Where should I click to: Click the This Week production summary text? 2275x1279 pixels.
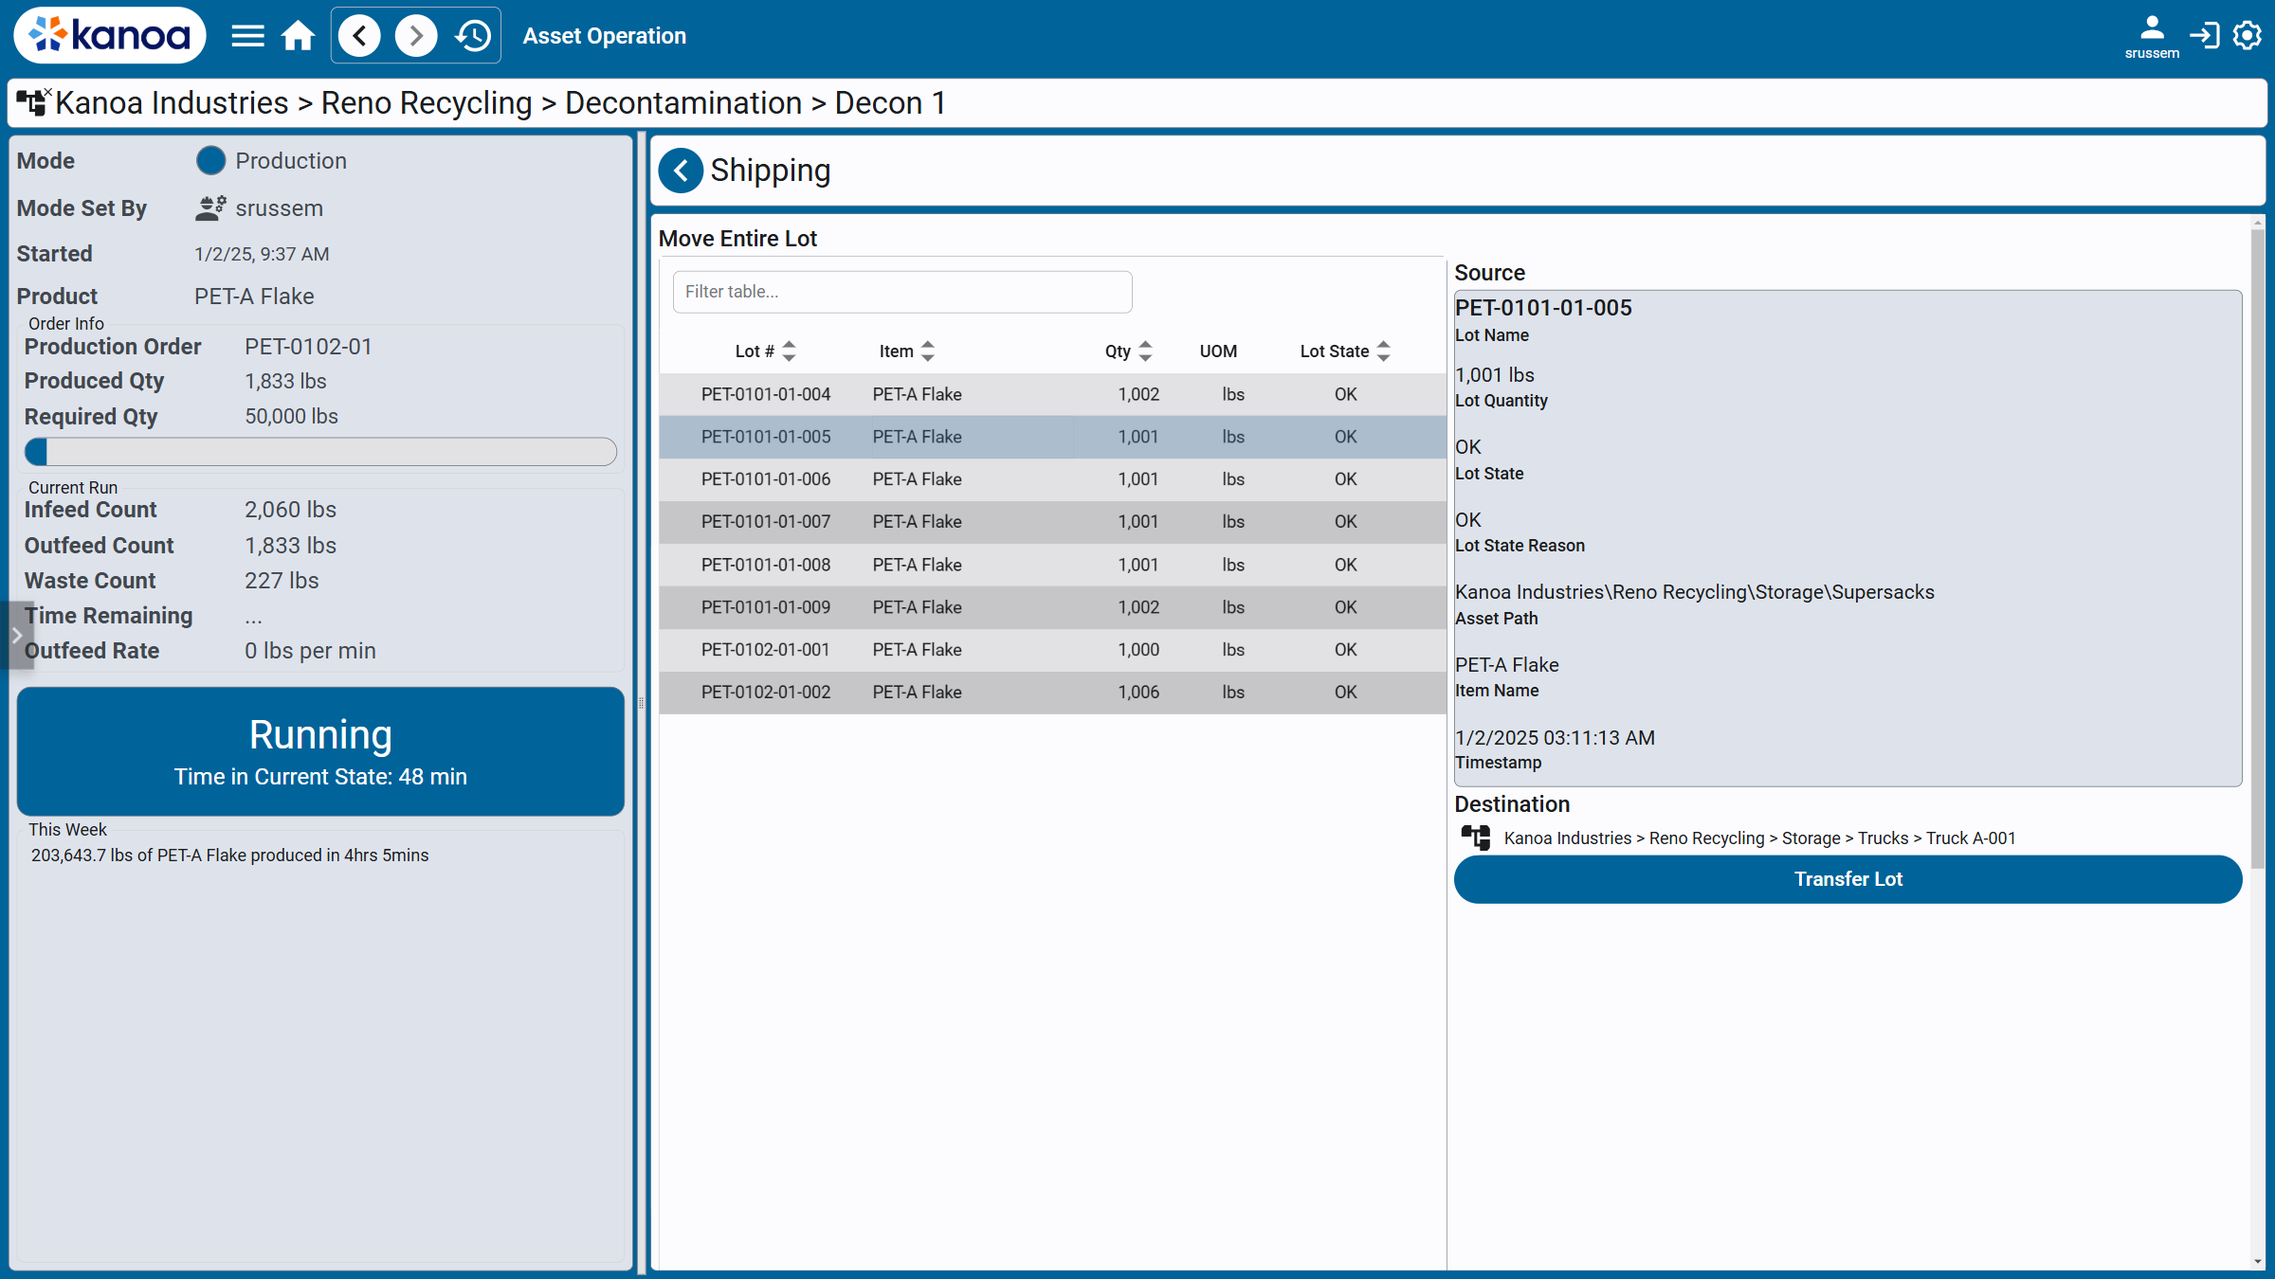coord(229,856)
